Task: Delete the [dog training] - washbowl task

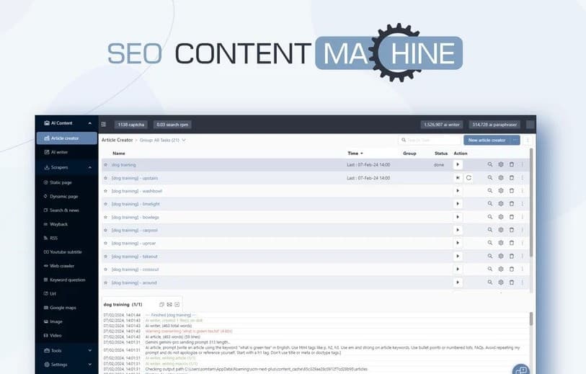Action: pyautogui.click(x=512, y=191)
